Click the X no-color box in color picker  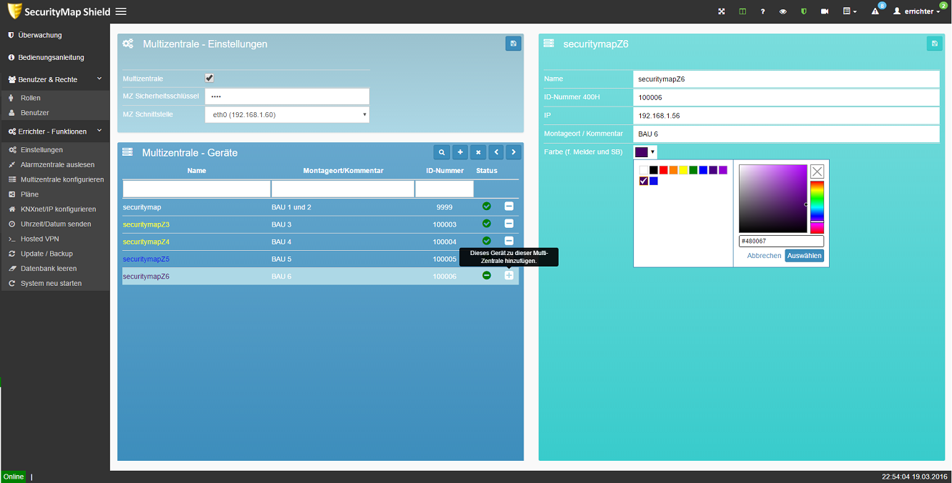coord(817,171)
